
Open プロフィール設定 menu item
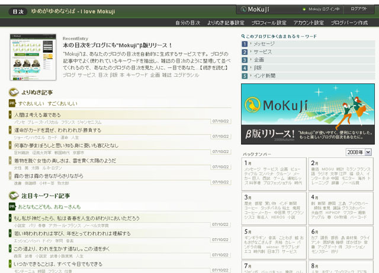(x=269, y=22)
